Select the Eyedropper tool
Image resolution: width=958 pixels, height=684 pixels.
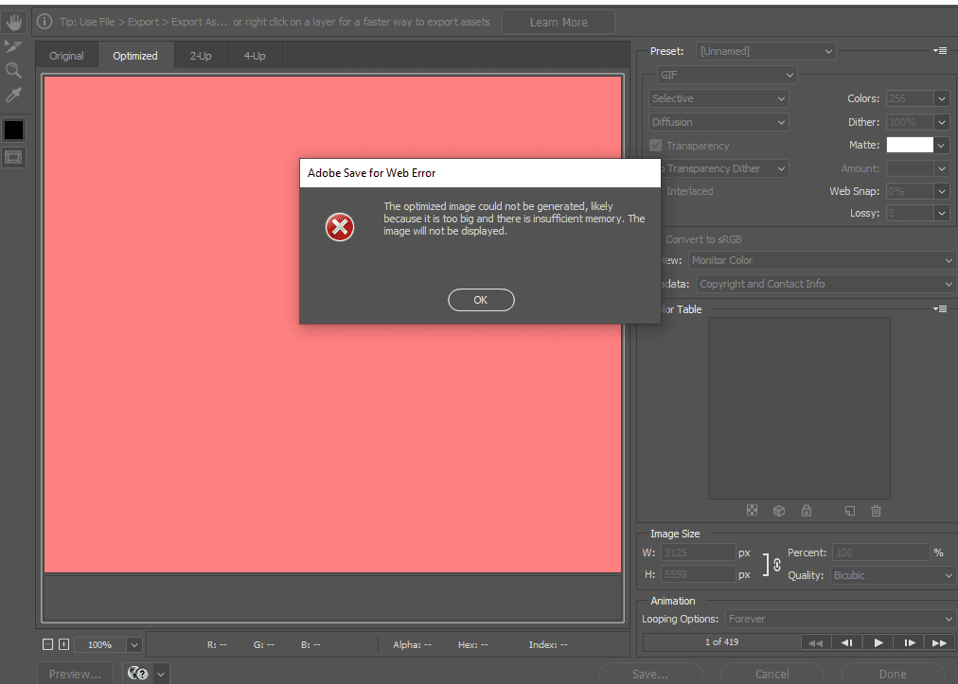[13, 95]
